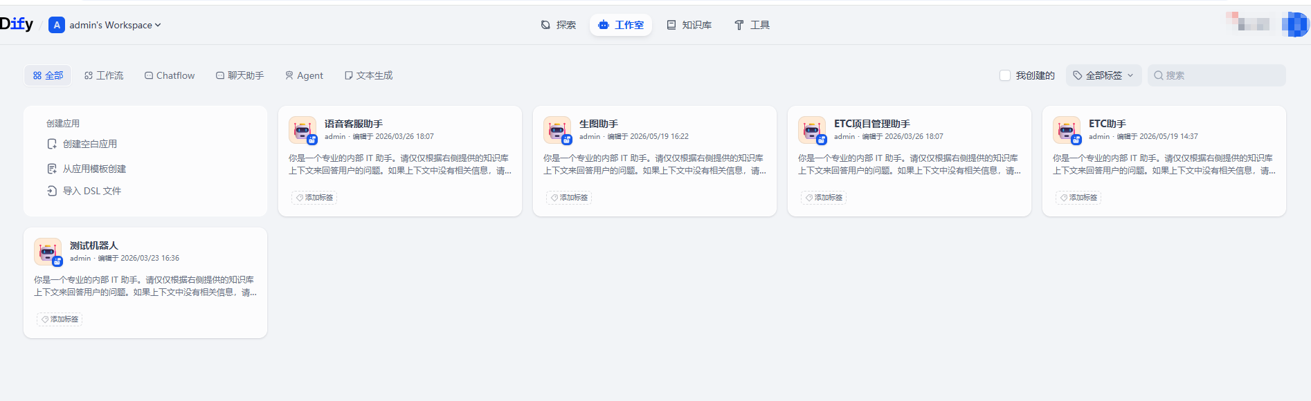
Task: Click 创建空白应用
Action: tap(90, 144)
